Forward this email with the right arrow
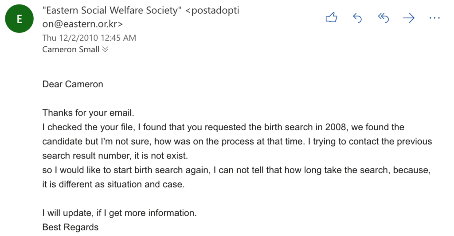Screen dimensions: 454x236 point(408,18)
